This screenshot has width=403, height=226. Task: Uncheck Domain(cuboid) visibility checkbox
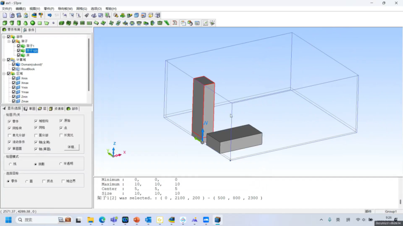pyautogui.click(x=14, y=64)
